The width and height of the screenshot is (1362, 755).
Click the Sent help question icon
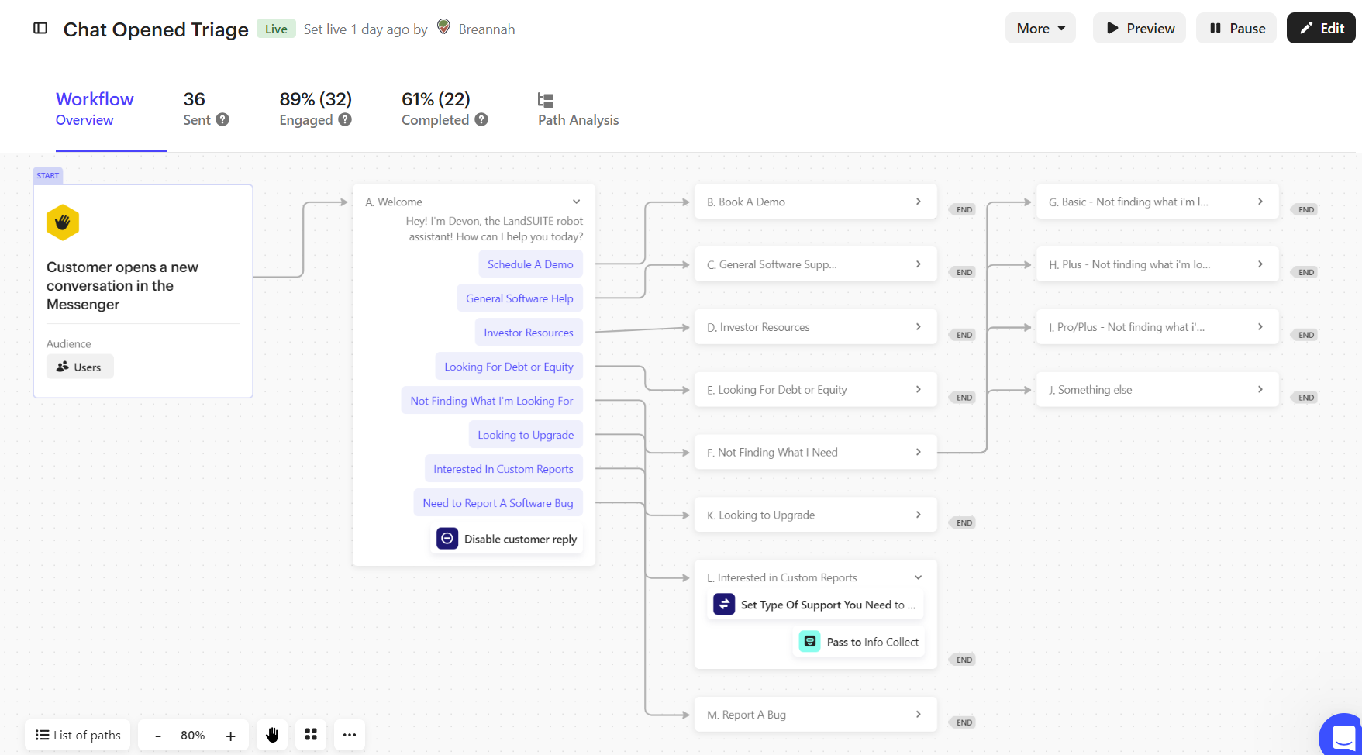pyautogui.click(x=222, y=119)
